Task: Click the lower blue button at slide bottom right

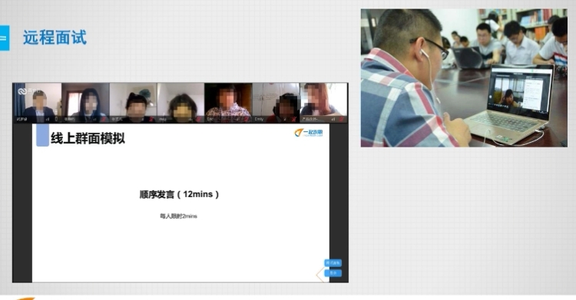Action: pos(333,273)
